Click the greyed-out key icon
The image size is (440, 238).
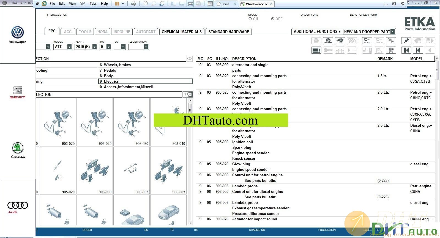(328, 50)
